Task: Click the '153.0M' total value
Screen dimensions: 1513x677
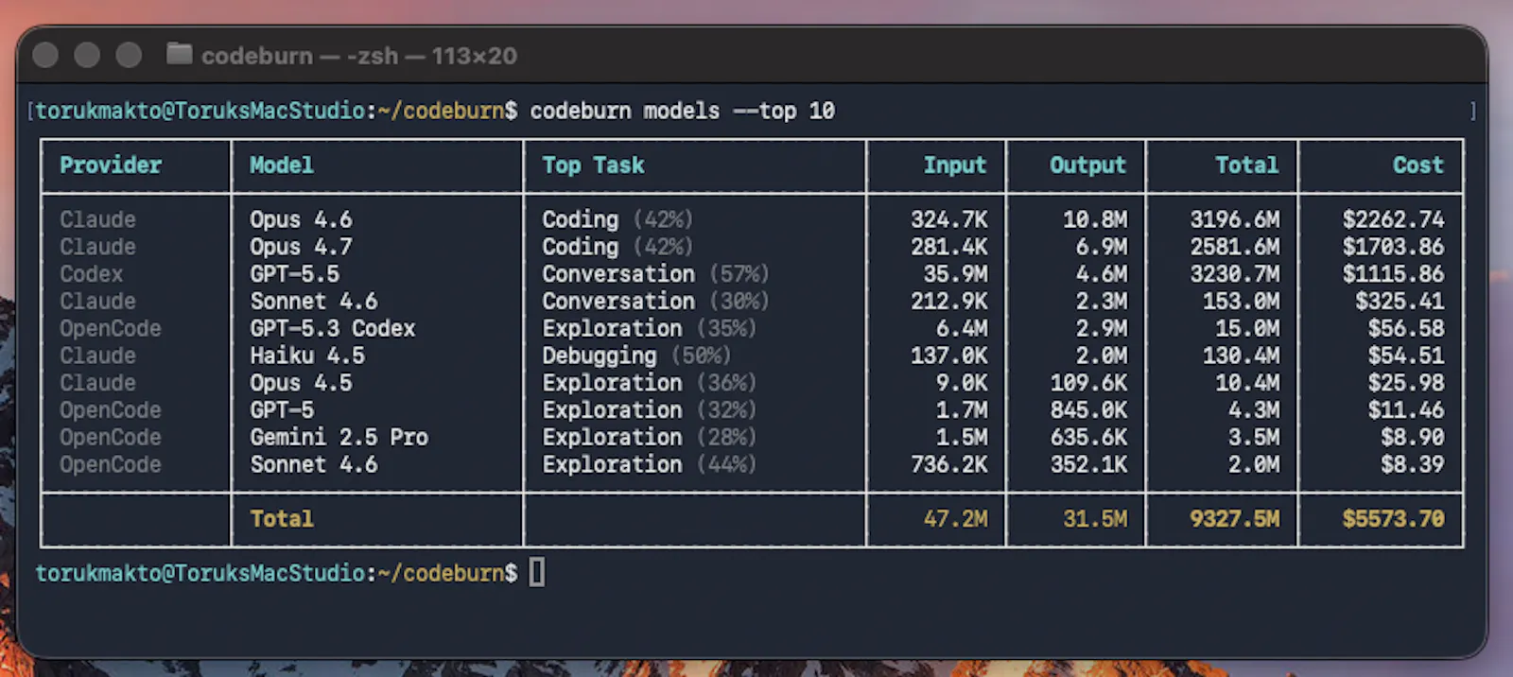Action: pos(1242,302)
